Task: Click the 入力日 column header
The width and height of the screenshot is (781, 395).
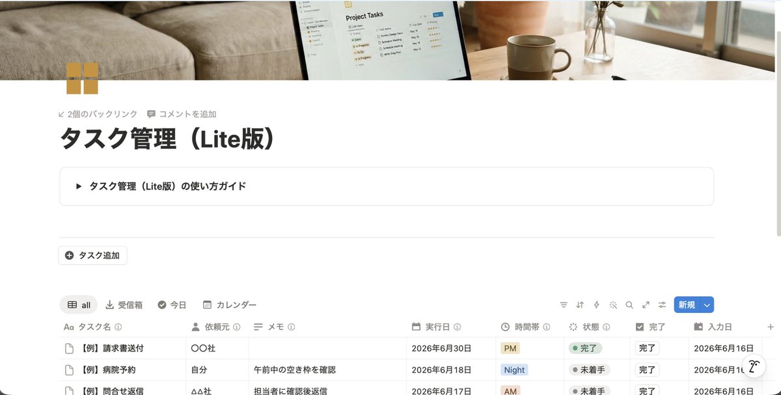Action: click(725, 327)
